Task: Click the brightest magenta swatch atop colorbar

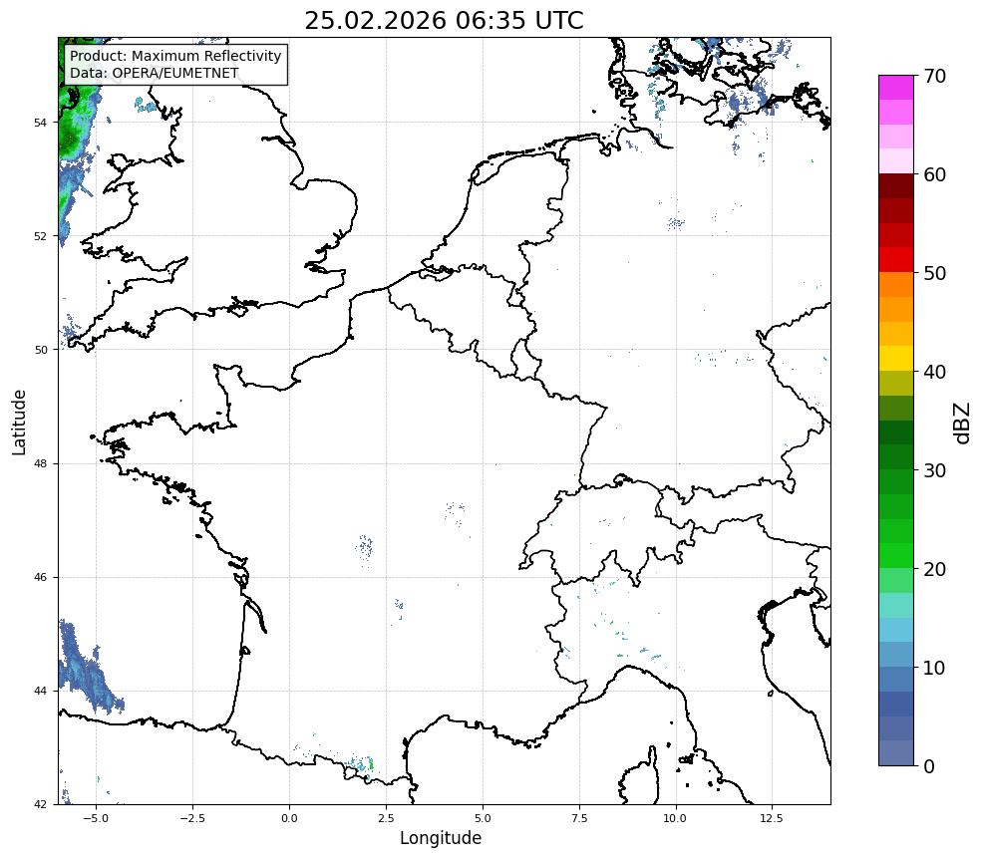Action: (896, 88)
